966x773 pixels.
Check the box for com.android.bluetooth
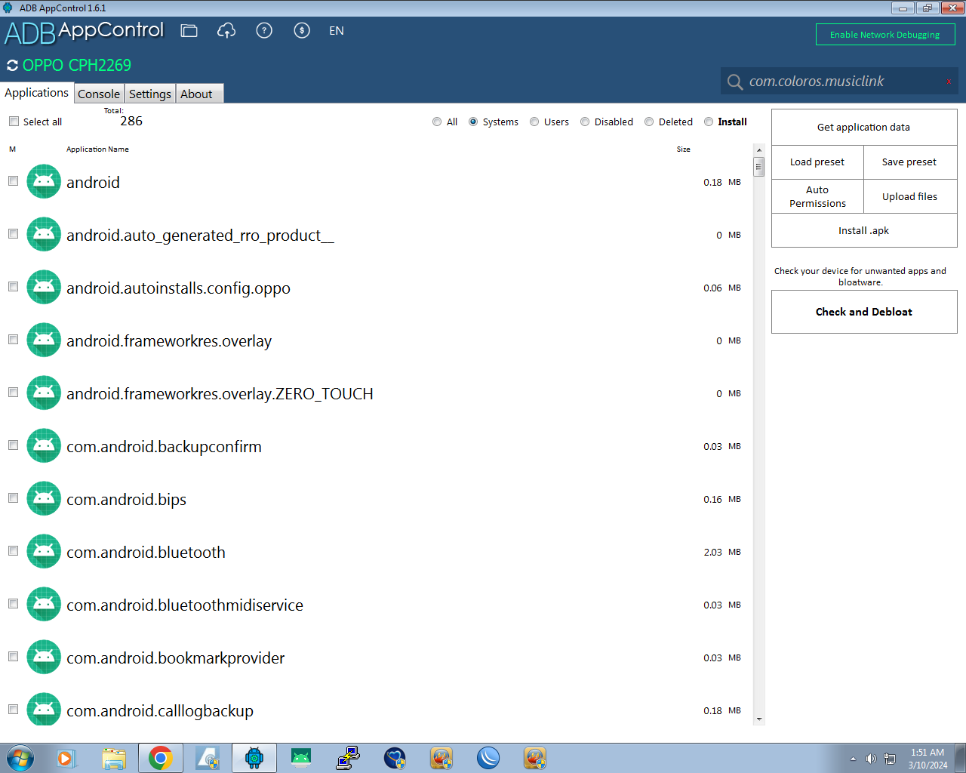tap(13, 551)
